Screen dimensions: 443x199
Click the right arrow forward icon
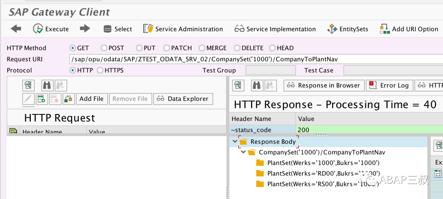85,29
